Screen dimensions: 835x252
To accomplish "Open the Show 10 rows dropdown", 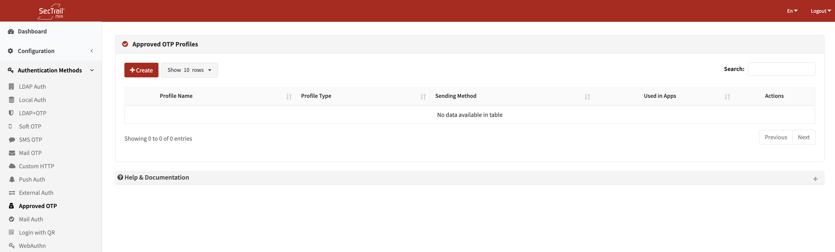I will pyautogui.click(x=189, y=70).
